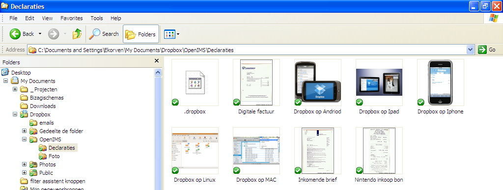Click the Windows flag logo

click(x=493, y=18)
